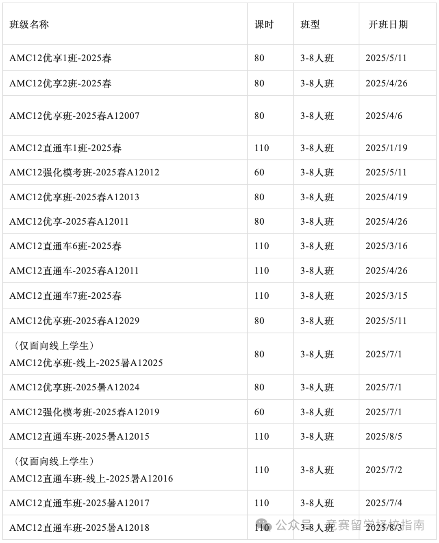
Task: Click the AMC12优享2班-2025春 row name
Action: point(61,83)
